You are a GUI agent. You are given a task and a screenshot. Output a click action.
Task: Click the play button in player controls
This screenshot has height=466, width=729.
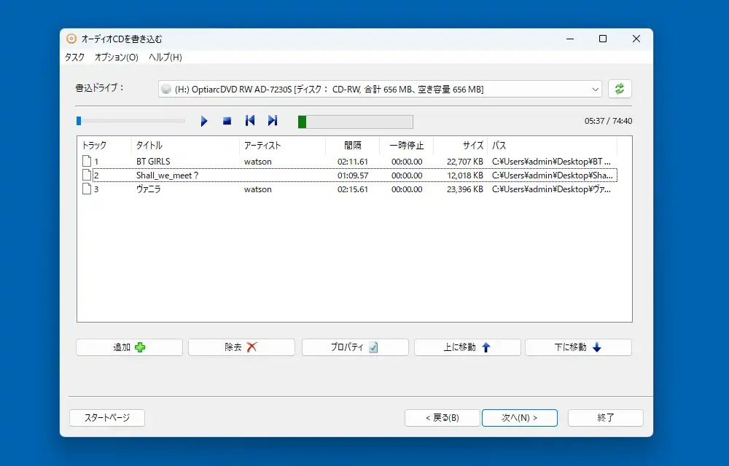(x=204, y=121)
